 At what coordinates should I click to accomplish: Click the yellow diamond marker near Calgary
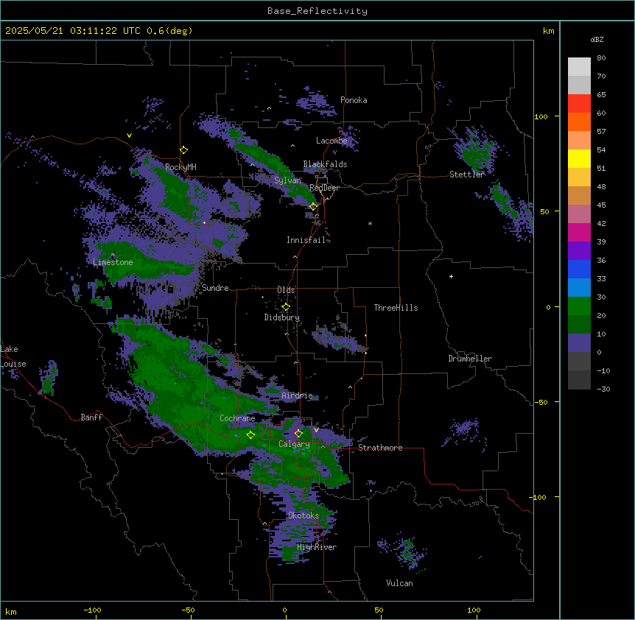tap(298, 434)
